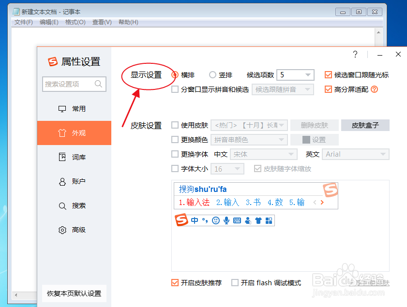Open the 格式(O) menu in Notepad
This screenshot has height=307, width=407.
coord(75,22)
